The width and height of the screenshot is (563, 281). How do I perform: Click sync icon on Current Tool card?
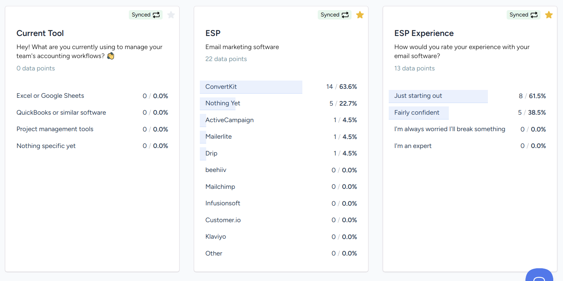[x=156, y=15]
